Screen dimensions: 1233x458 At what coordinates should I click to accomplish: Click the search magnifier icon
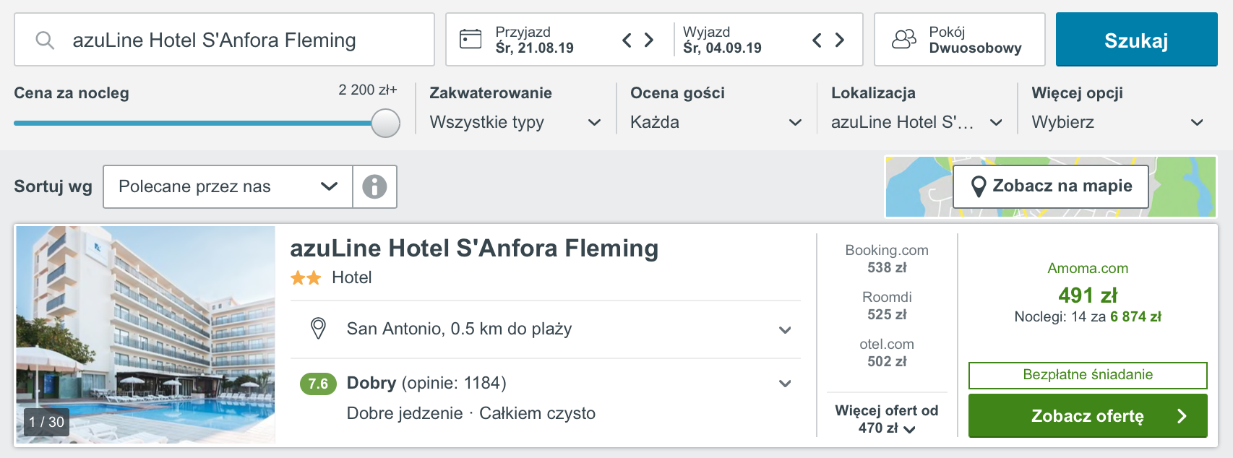coord(45,40)
